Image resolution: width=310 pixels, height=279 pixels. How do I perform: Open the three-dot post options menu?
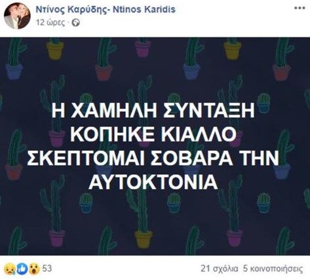click(300, 8)
